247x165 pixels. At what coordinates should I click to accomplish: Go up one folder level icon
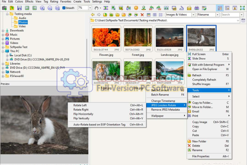105,15
